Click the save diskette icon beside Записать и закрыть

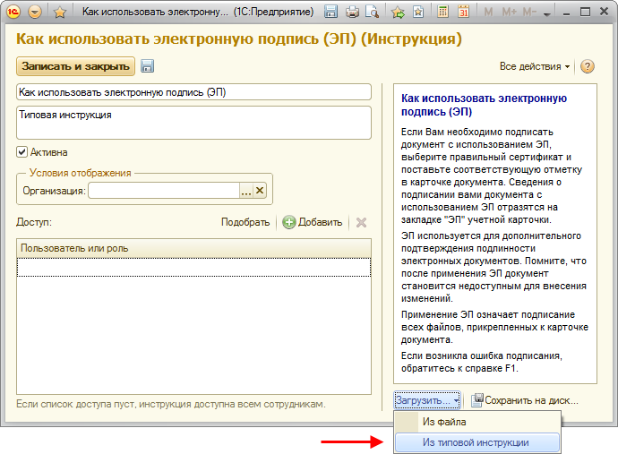(148, 66)
